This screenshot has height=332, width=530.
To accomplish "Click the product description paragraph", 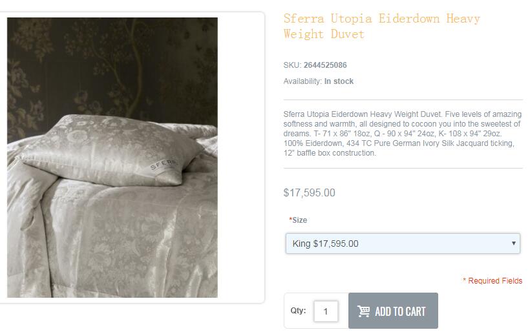I will coord(403,134).
